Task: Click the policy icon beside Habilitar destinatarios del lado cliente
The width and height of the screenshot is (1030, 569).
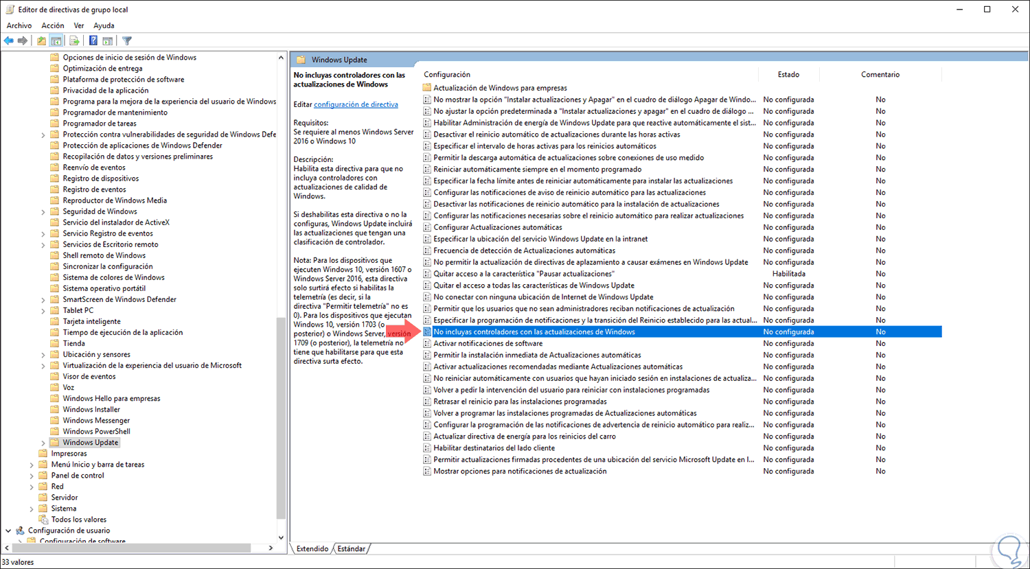Action: coord(427,448)
